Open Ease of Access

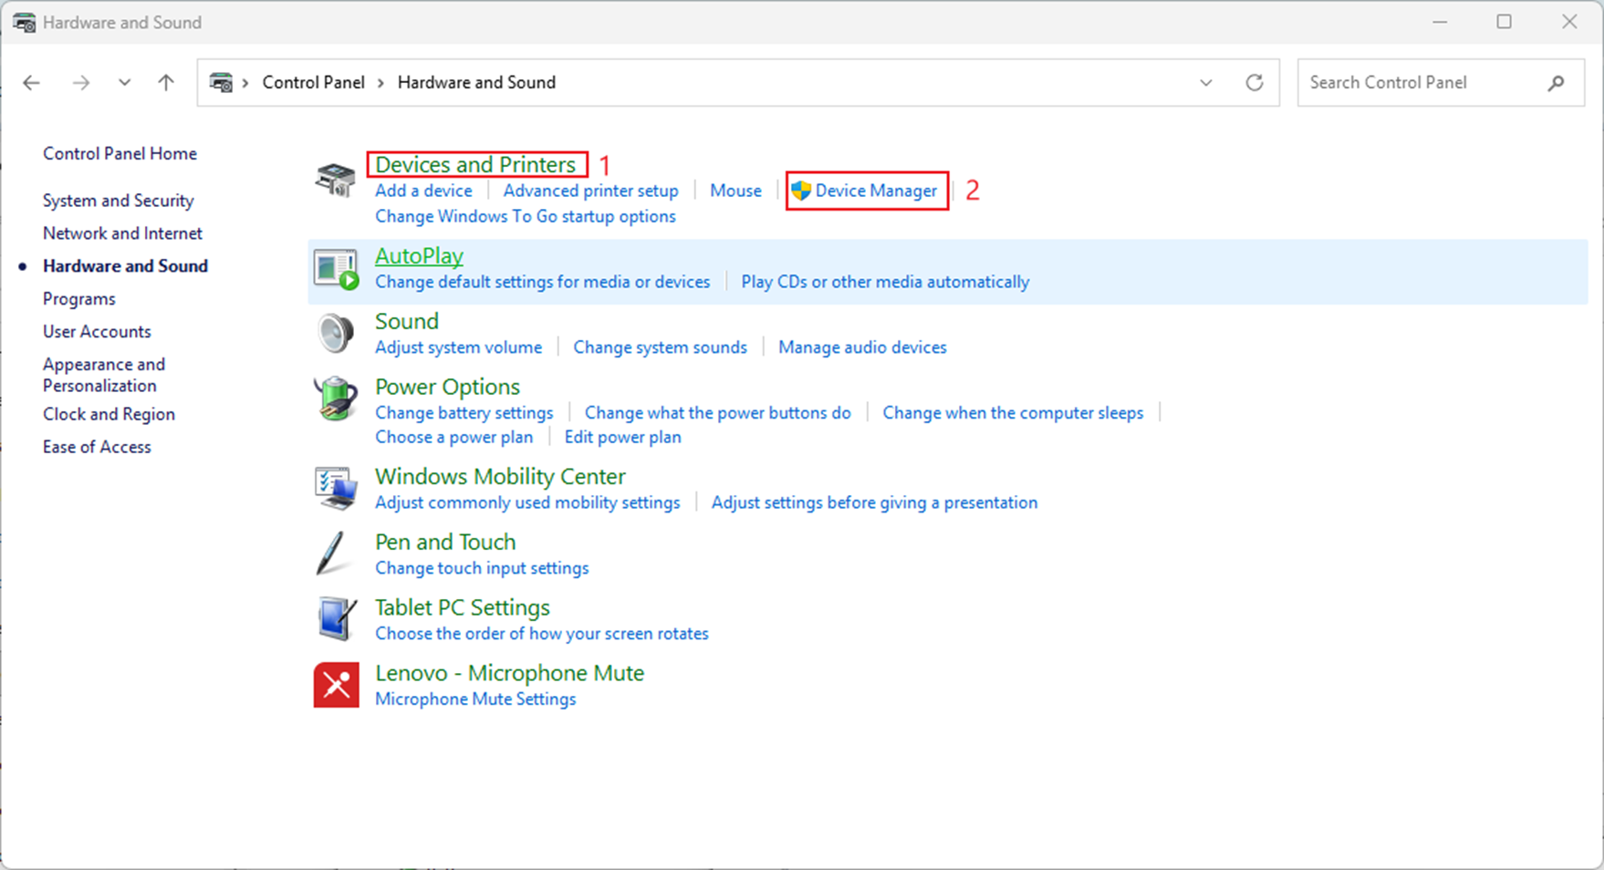point(97,447)
